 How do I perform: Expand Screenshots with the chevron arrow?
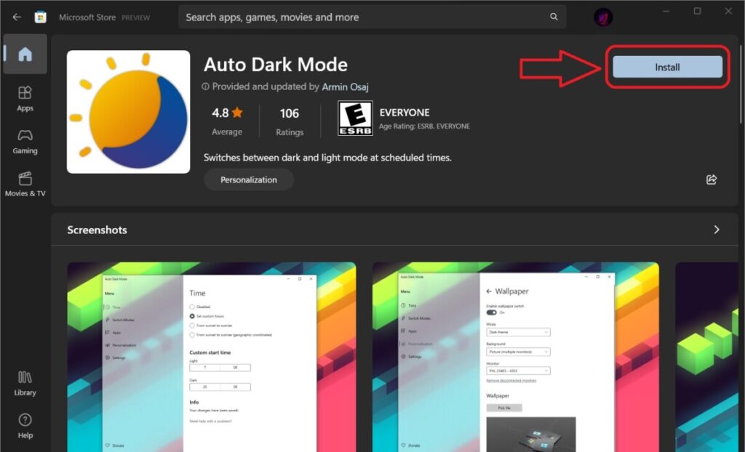click(x=717, y=230)
